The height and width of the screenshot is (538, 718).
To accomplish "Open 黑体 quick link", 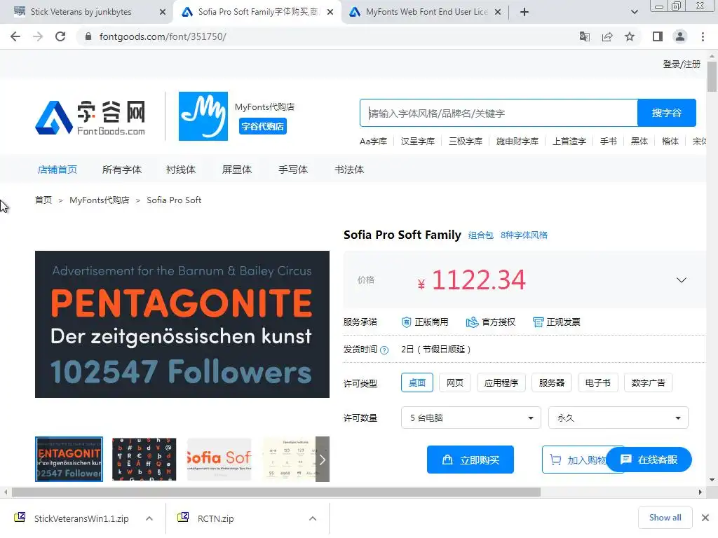I will coord(639,142).
